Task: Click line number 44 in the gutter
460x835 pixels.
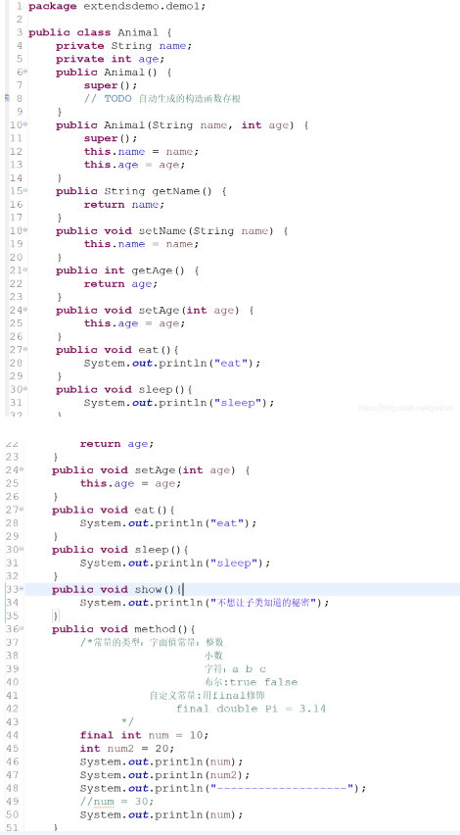Action: (x=12, y=735)
